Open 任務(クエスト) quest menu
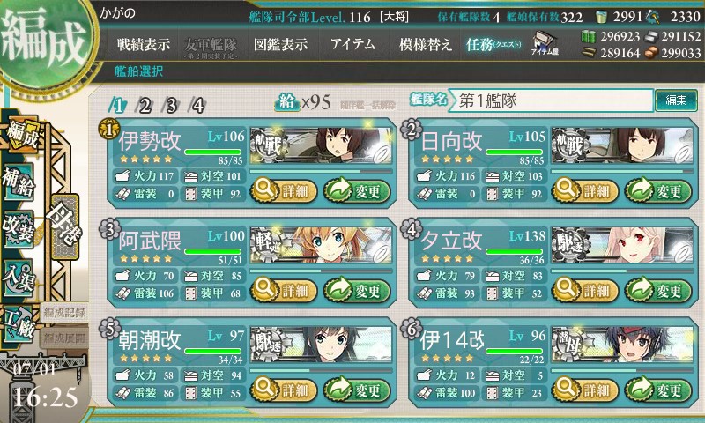Viewport: 705px width, 423px height. (493, 44)
